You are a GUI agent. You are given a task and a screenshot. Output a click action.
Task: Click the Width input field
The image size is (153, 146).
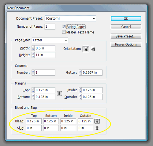45,48
